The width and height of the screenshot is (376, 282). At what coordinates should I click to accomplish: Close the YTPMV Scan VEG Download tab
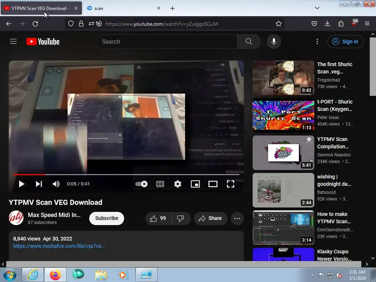76,8
